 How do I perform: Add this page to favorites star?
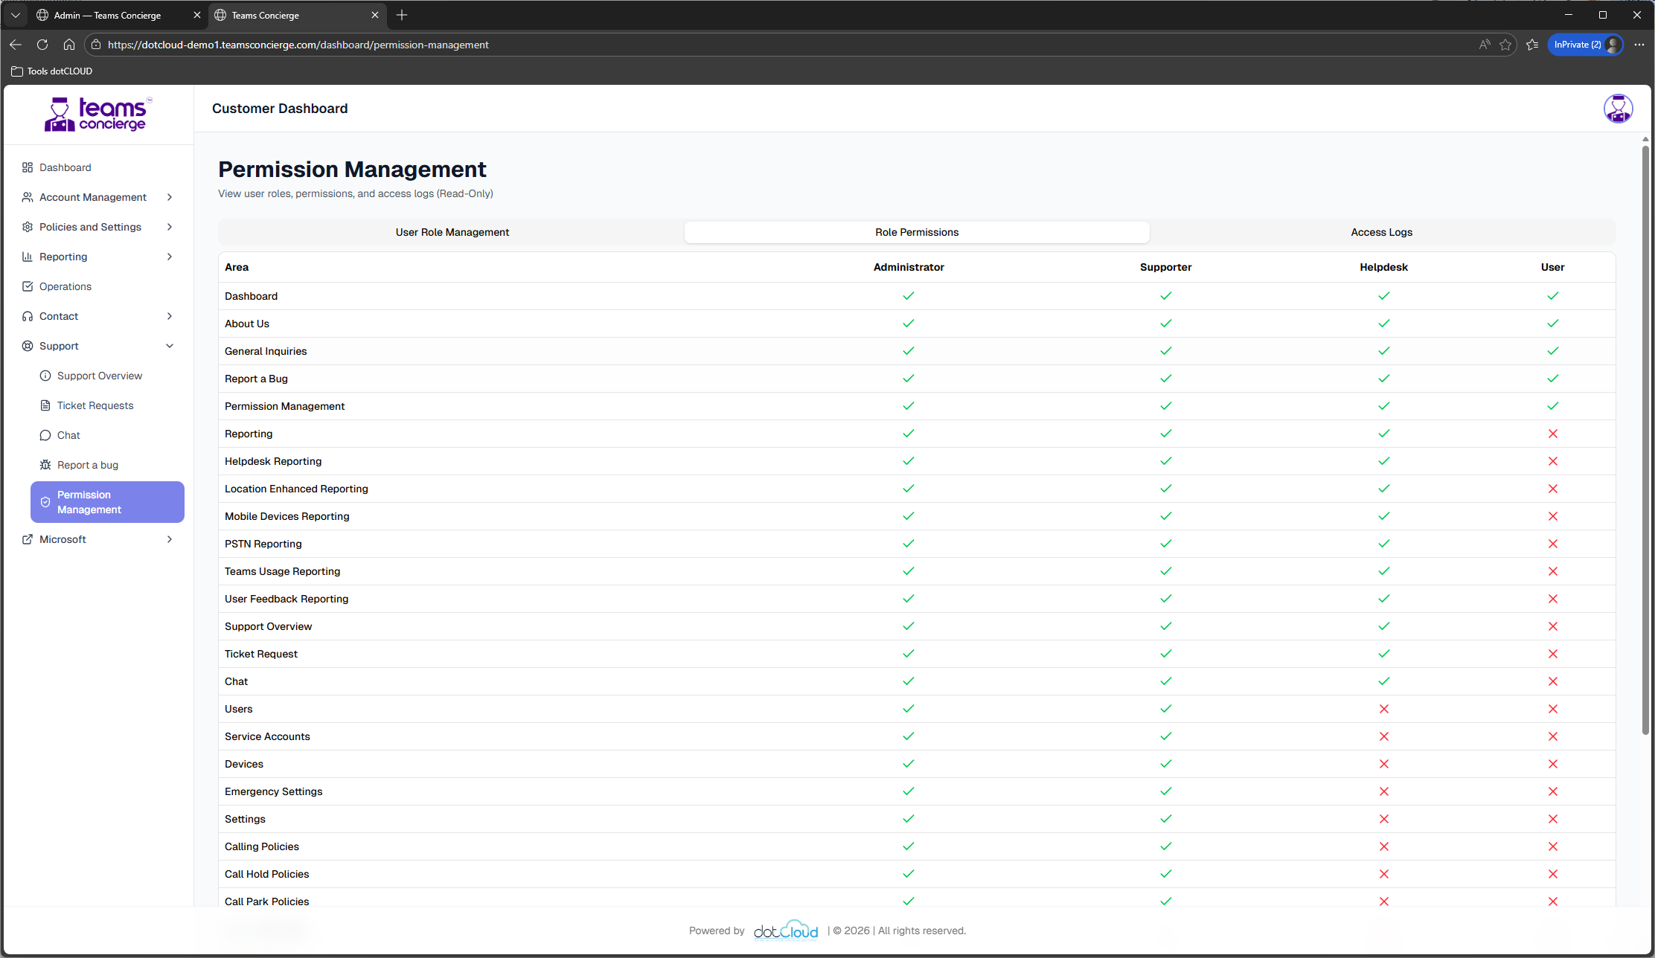1505,45
